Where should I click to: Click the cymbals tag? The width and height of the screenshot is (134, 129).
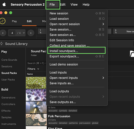(63, 111)
